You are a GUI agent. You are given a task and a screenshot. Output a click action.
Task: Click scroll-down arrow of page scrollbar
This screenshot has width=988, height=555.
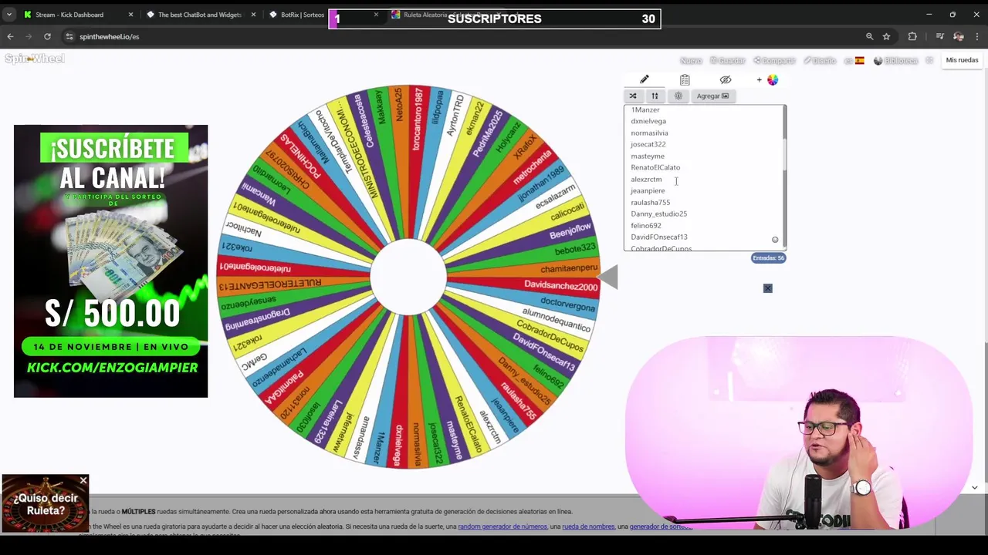974,487
